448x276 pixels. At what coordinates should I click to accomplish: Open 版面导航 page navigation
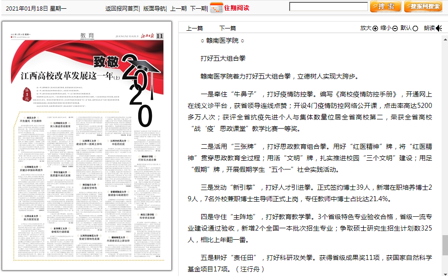pos(154,9)
